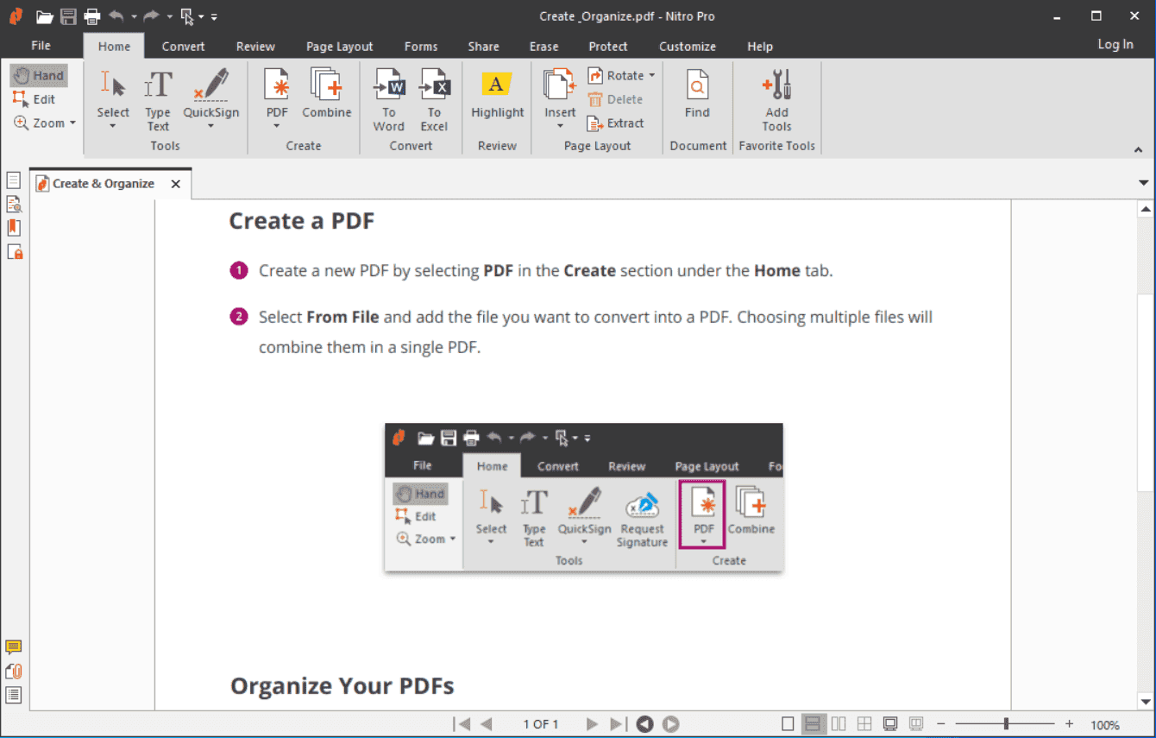Open the QuickSign tool
1156x738 pixels.
click(x=211, y=98)
